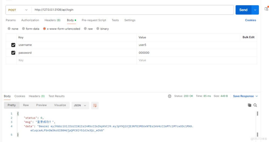Image resolution: width=269 pixels, height=142 pixels.
Task: Switch to the Authorization tab
Action: pos(30,20)
